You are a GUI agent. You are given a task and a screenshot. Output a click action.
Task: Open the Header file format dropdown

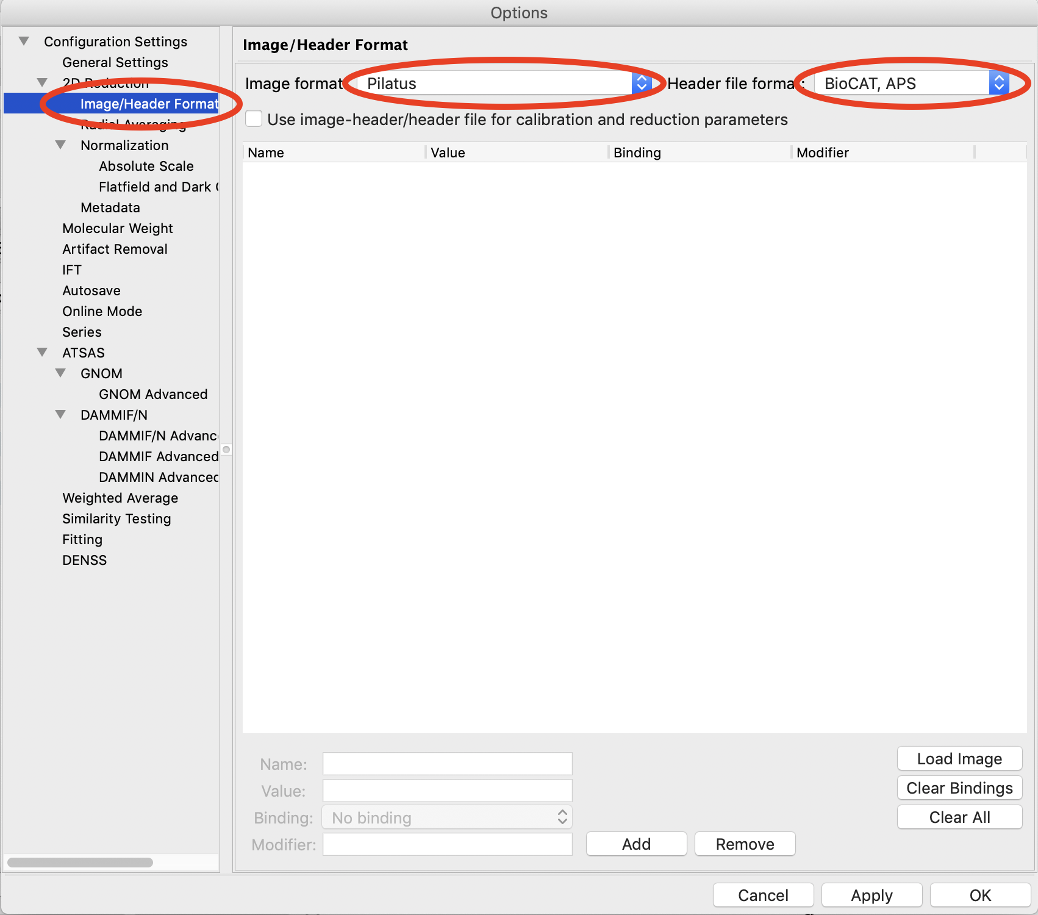point(911,84)
